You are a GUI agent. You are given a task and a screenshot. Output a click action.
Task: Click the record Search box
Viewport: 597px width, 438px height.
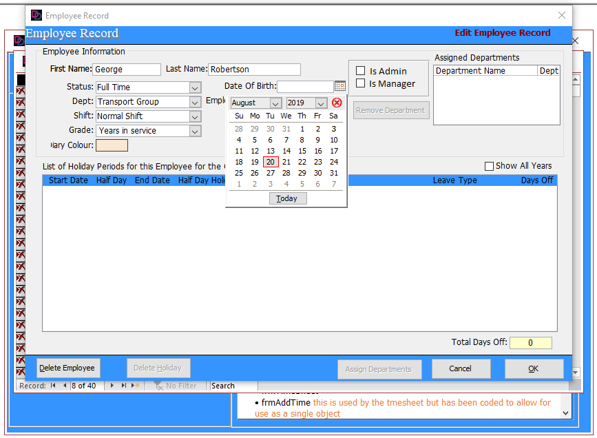(x=234, y=386)
